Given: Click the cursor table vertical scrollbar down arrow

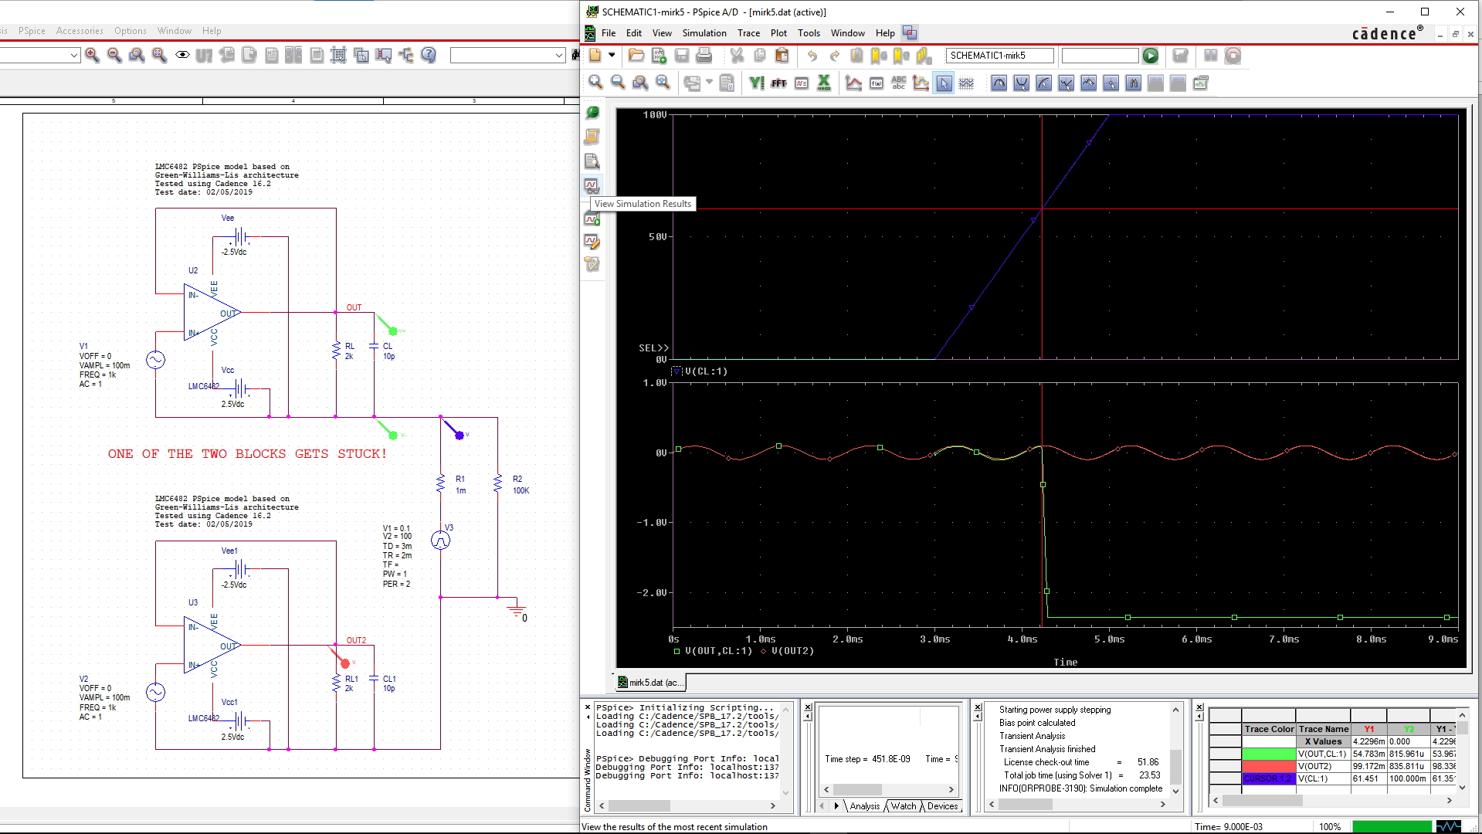Looking at the screenshot, I should (1462, 788).
